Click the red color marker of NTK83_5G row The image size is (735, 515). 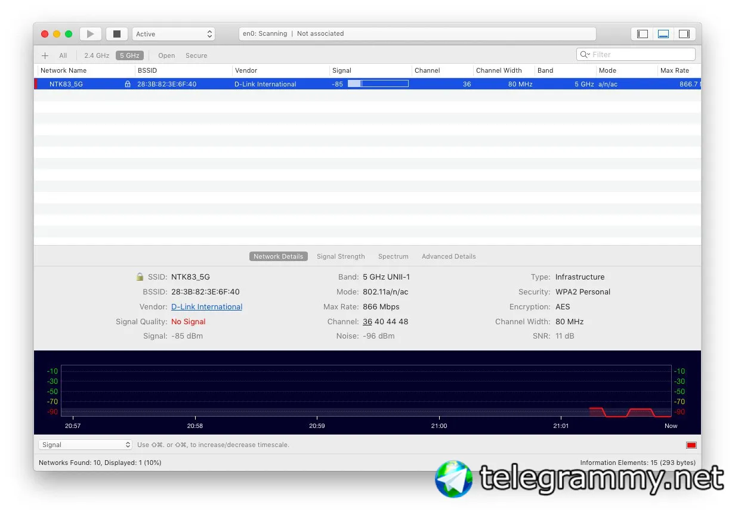[x=36, y=84]
